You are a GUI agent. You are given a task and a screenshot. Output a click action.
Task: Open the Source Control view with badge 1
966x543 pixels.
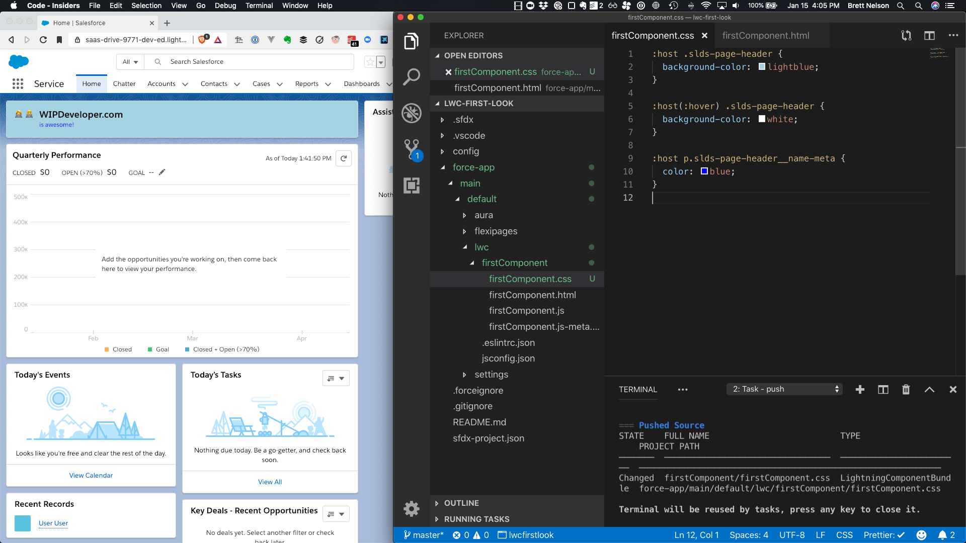[412, 150]
